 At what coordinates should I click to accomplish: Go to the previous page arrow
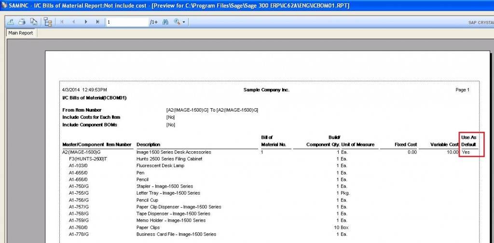tap(74, 22)
